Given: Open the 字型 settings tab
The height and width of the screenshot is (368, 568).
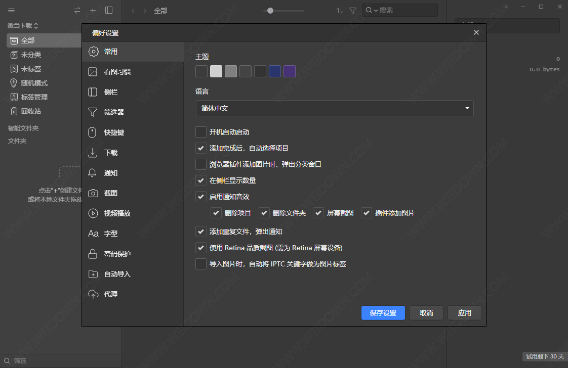Looking at the screenshot, I should pyautogui.click(x=133, y=234).
